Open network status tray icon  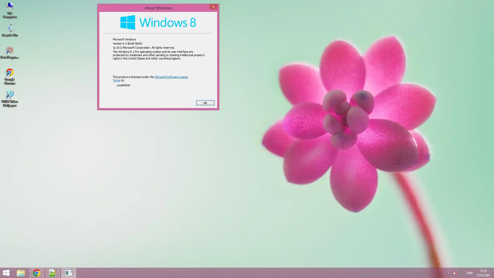tap(461, 273)
